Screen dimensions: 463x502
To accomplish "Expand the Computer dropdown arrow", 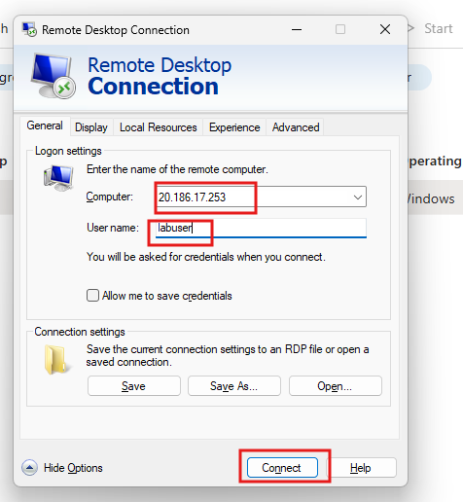I will [358, 197].
